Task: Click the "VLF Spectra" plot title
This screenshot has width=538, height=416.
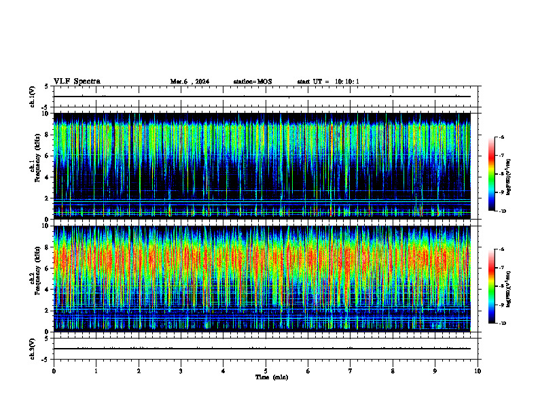Action: (x=77, y=82)
